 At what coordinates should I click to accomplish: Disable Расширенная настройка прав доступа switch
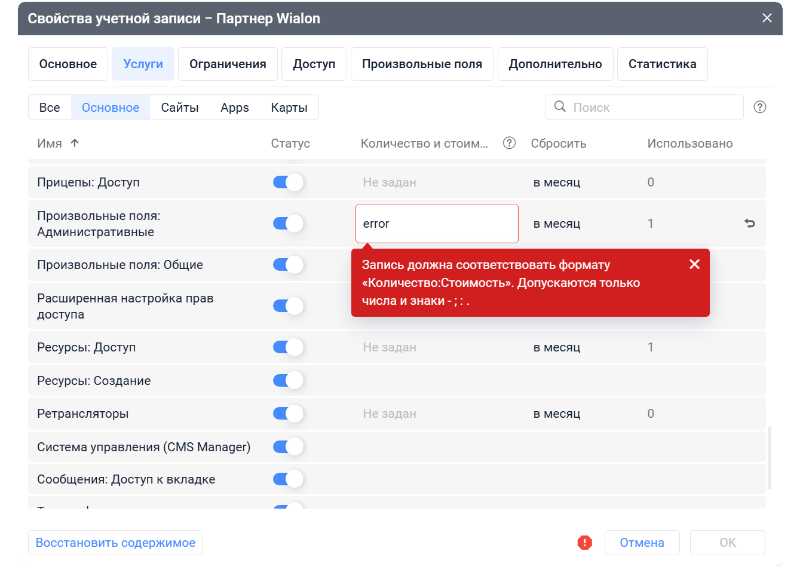[288, 306]
